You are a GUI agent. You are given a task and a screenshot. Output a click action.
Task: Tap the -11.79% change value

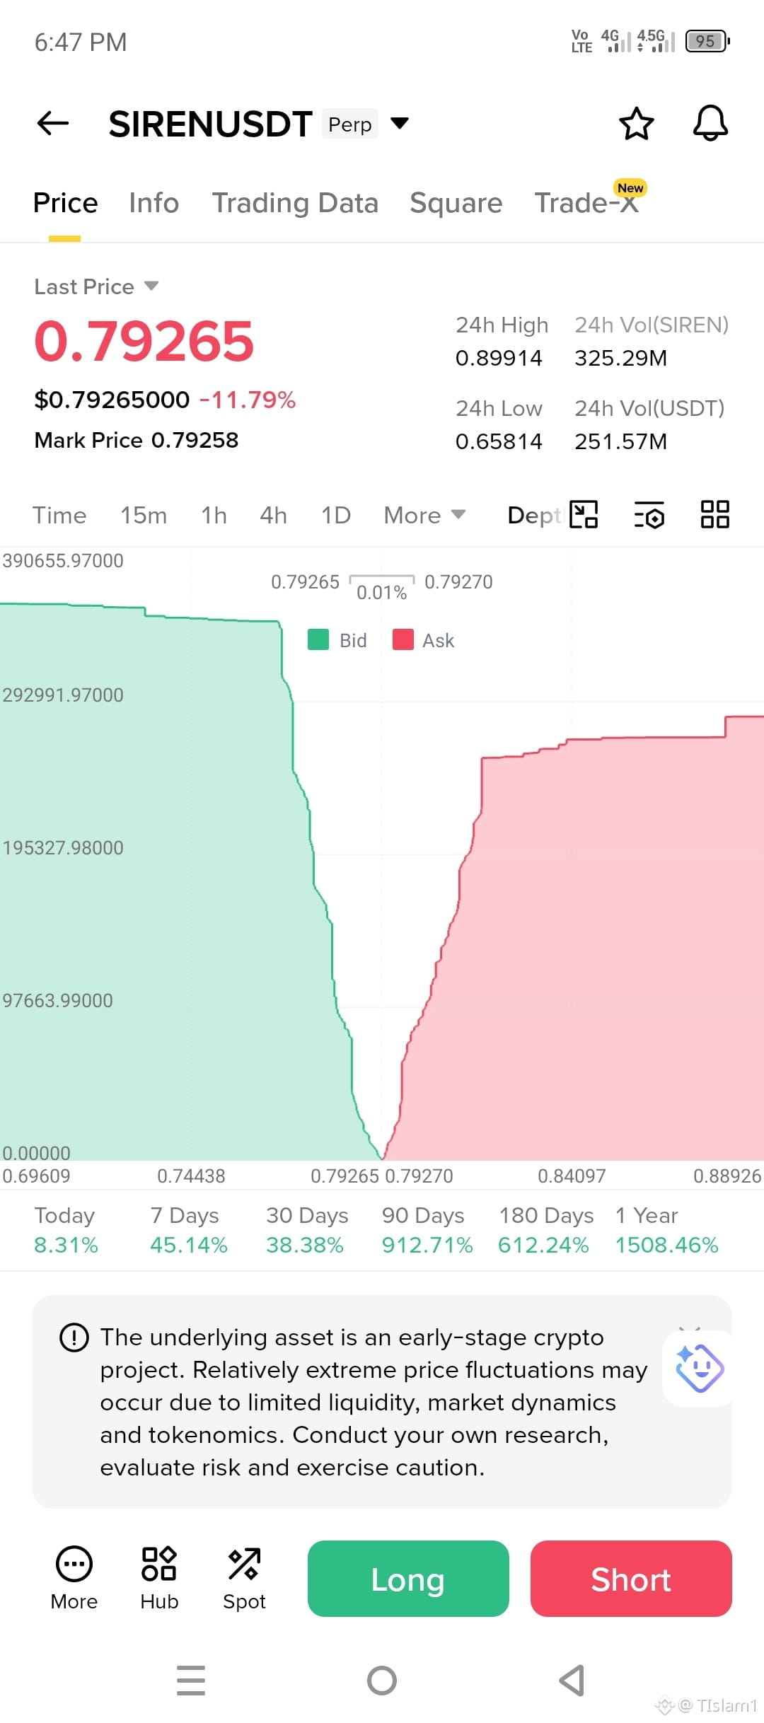(248, 400)
